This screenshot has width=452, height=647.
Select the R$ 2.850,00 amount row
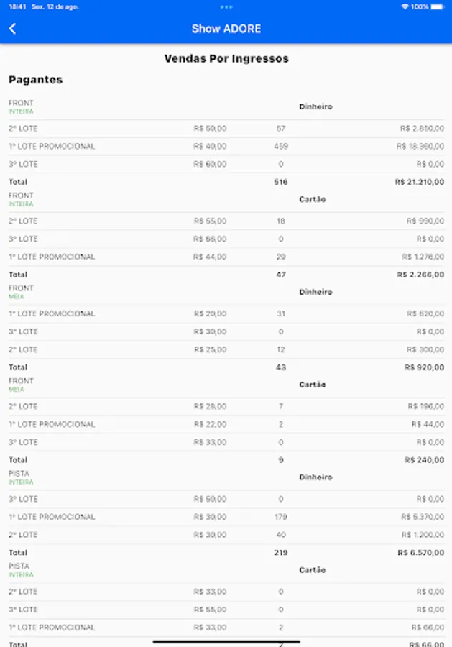(422, 129)
